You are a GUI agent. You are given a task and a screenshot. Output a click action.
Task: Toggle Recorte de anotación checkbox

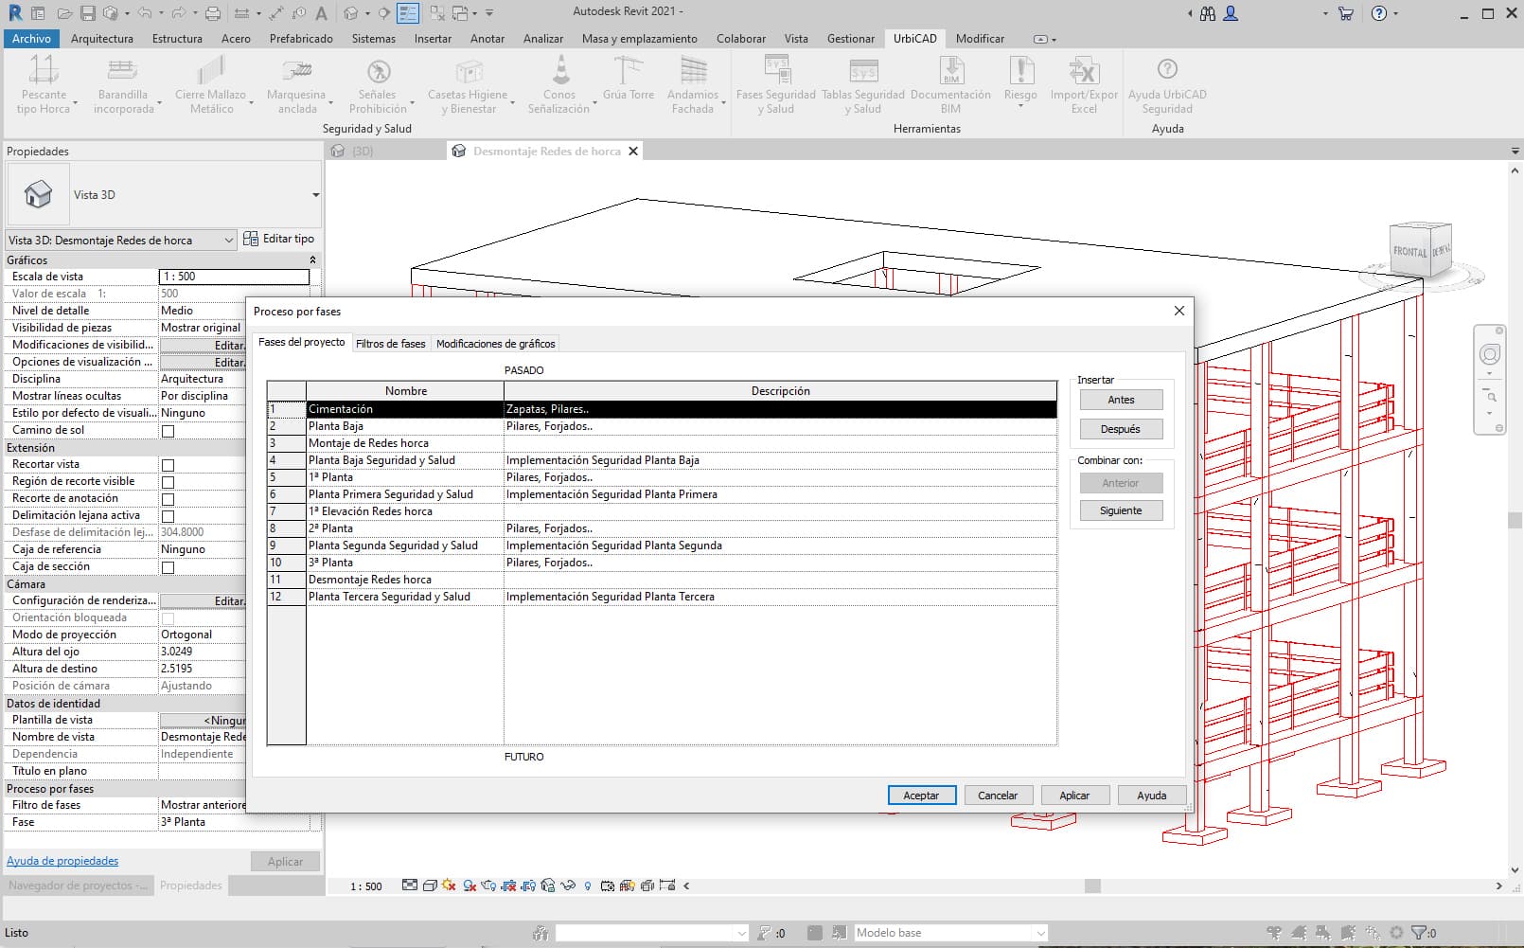168,499
